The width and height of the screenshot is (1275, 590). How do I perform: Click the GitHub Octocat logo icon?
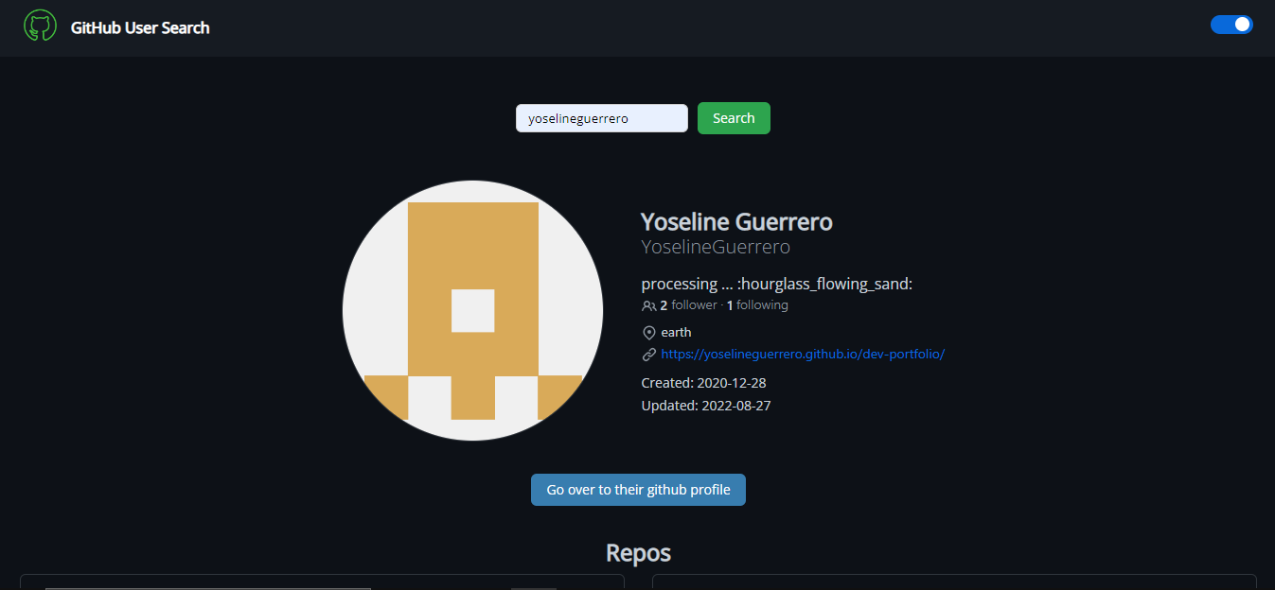point(40,26)
